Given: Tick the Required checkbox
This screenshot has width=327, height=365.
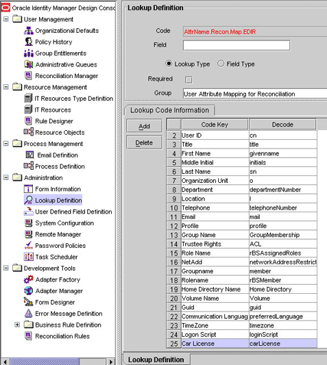Looking at the screenshot, I should coord(189,80).
